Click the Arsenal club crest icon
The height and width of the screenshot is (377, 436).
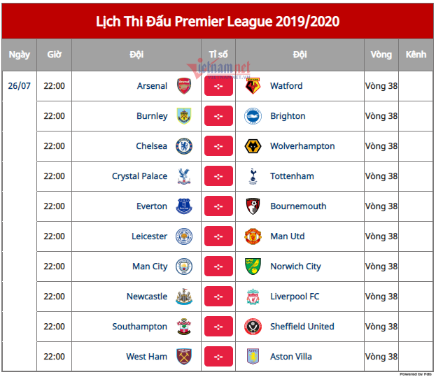[184, 86]
